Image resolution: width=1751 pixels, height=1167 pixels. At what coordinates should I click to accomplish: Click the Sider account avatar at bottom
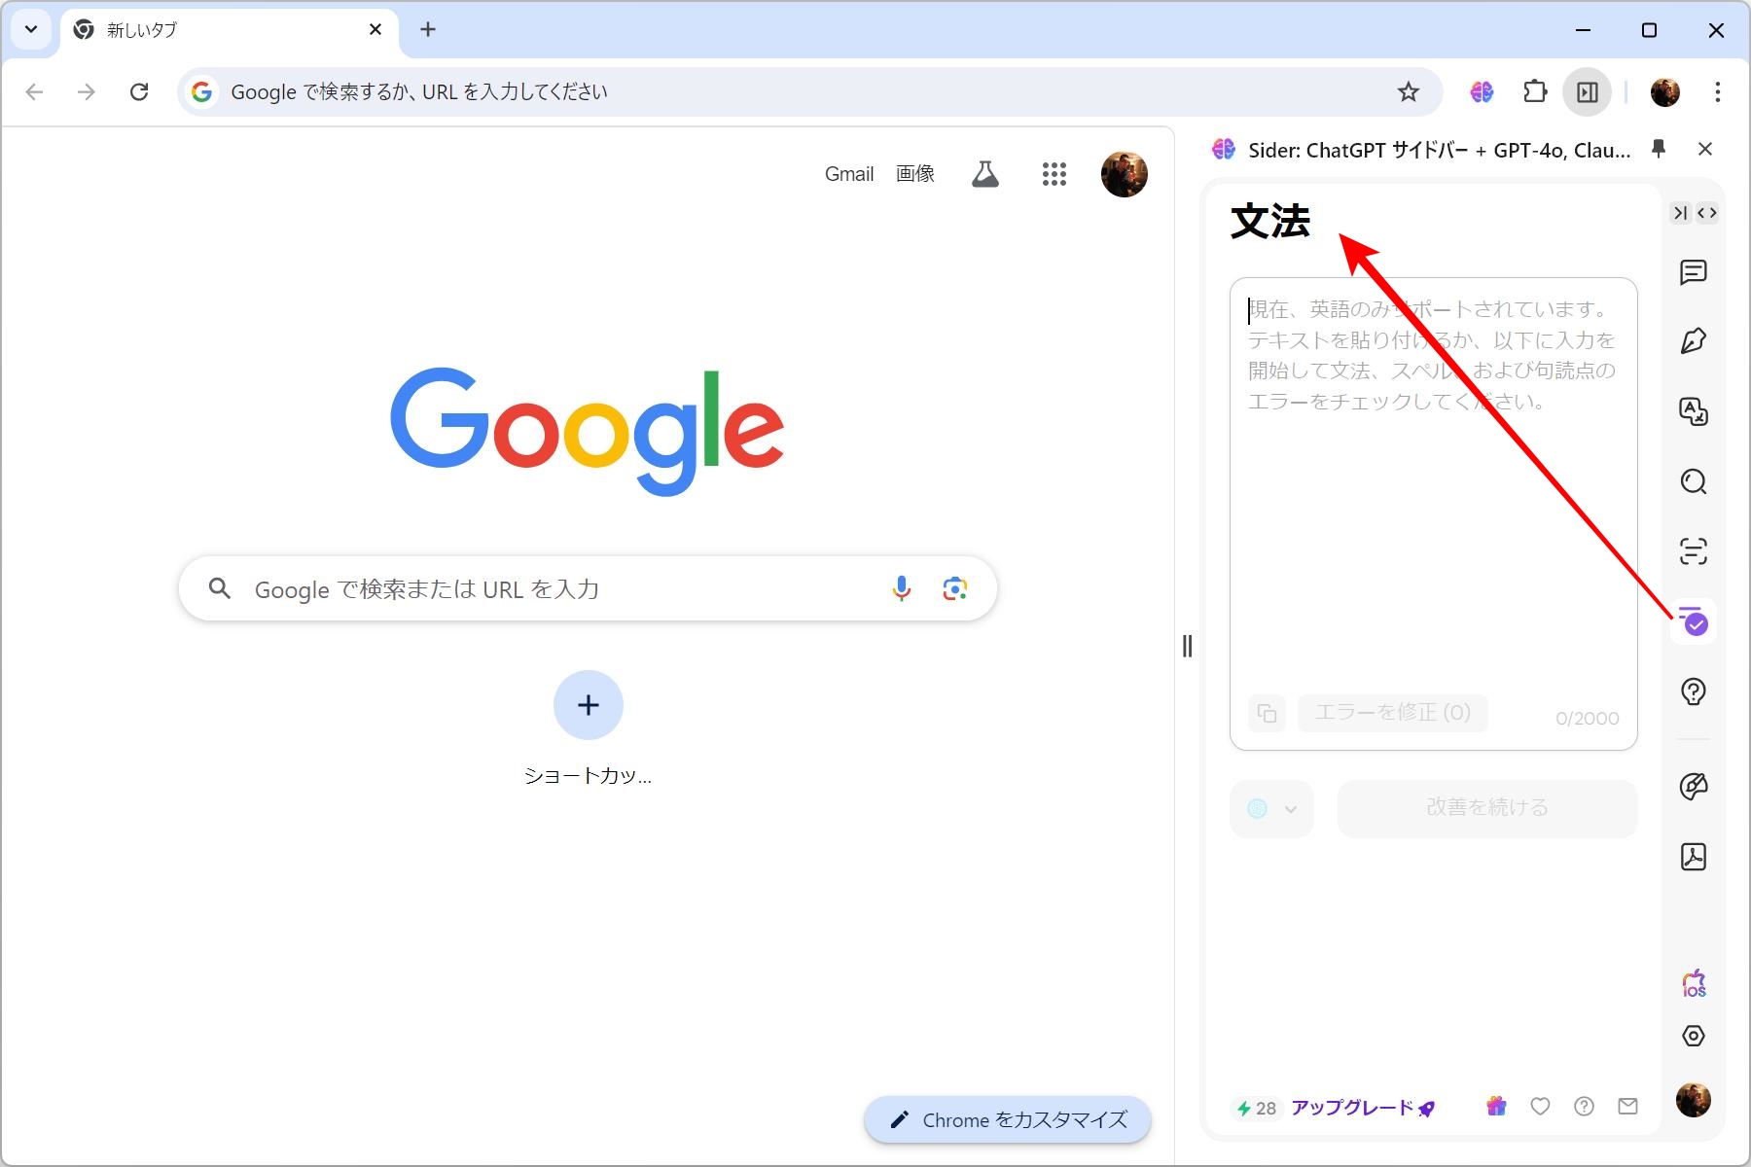click(1694, 1100)
